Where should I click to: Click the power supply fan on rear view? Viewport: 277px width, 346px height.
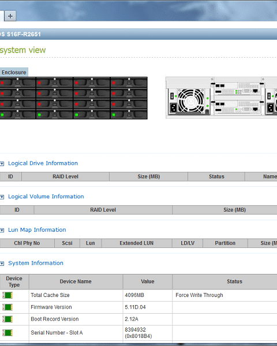[x=191, y=100]
